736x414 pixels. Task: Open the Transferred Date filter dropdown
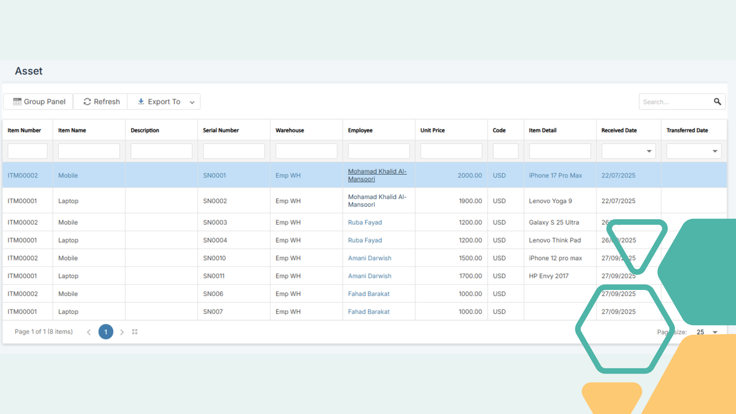coord(715,151)
